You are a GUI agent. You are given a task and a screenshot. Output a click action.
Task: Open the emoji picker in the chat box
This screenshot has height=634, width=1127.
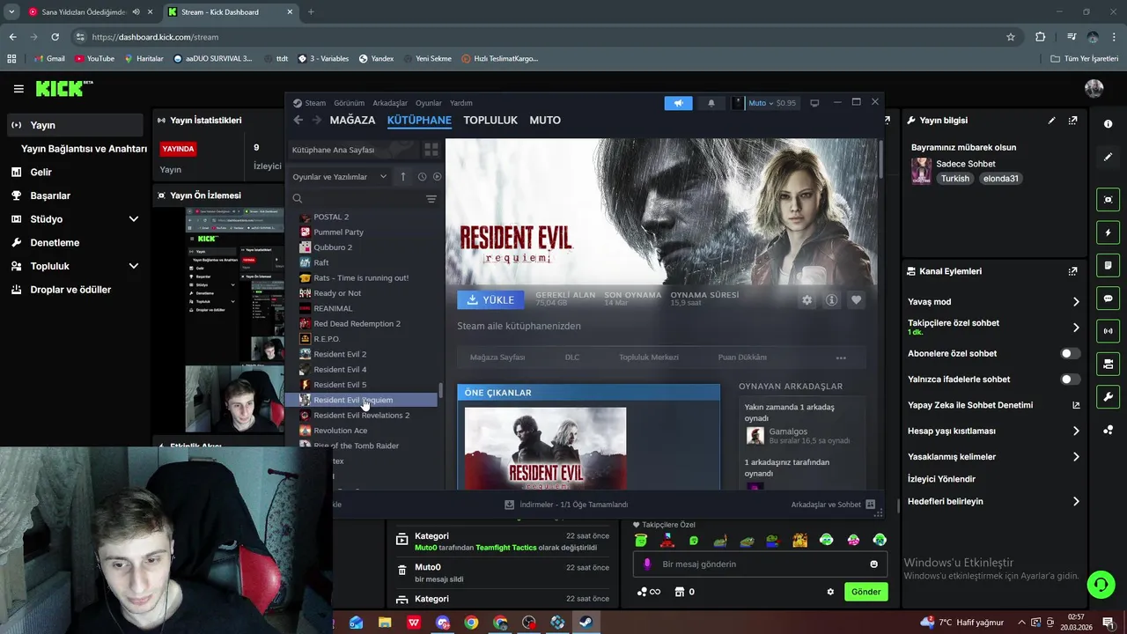[873, 564]
